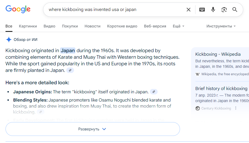Screen dimensions: 249x143
Task: Open source link after 'planted in Japan.'
Action: click(x=70, y=70)
